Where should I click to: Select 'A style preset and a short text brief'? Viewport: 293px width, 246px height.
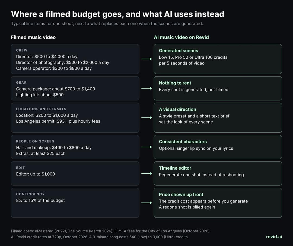(194, 116)
